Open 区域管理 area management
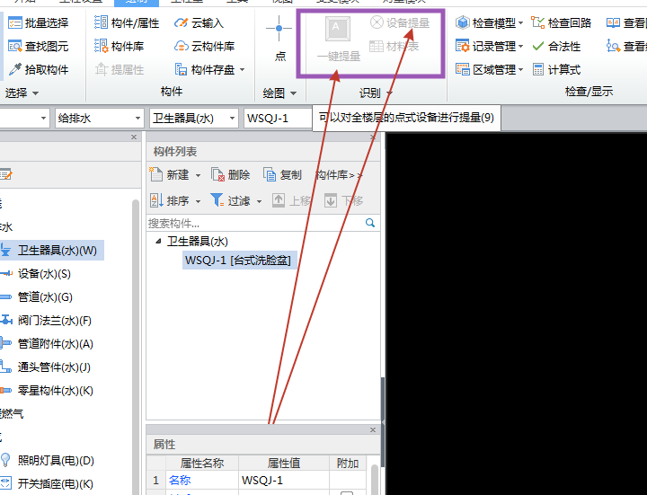This screenshot has height=495, width=647. [485, 69]
